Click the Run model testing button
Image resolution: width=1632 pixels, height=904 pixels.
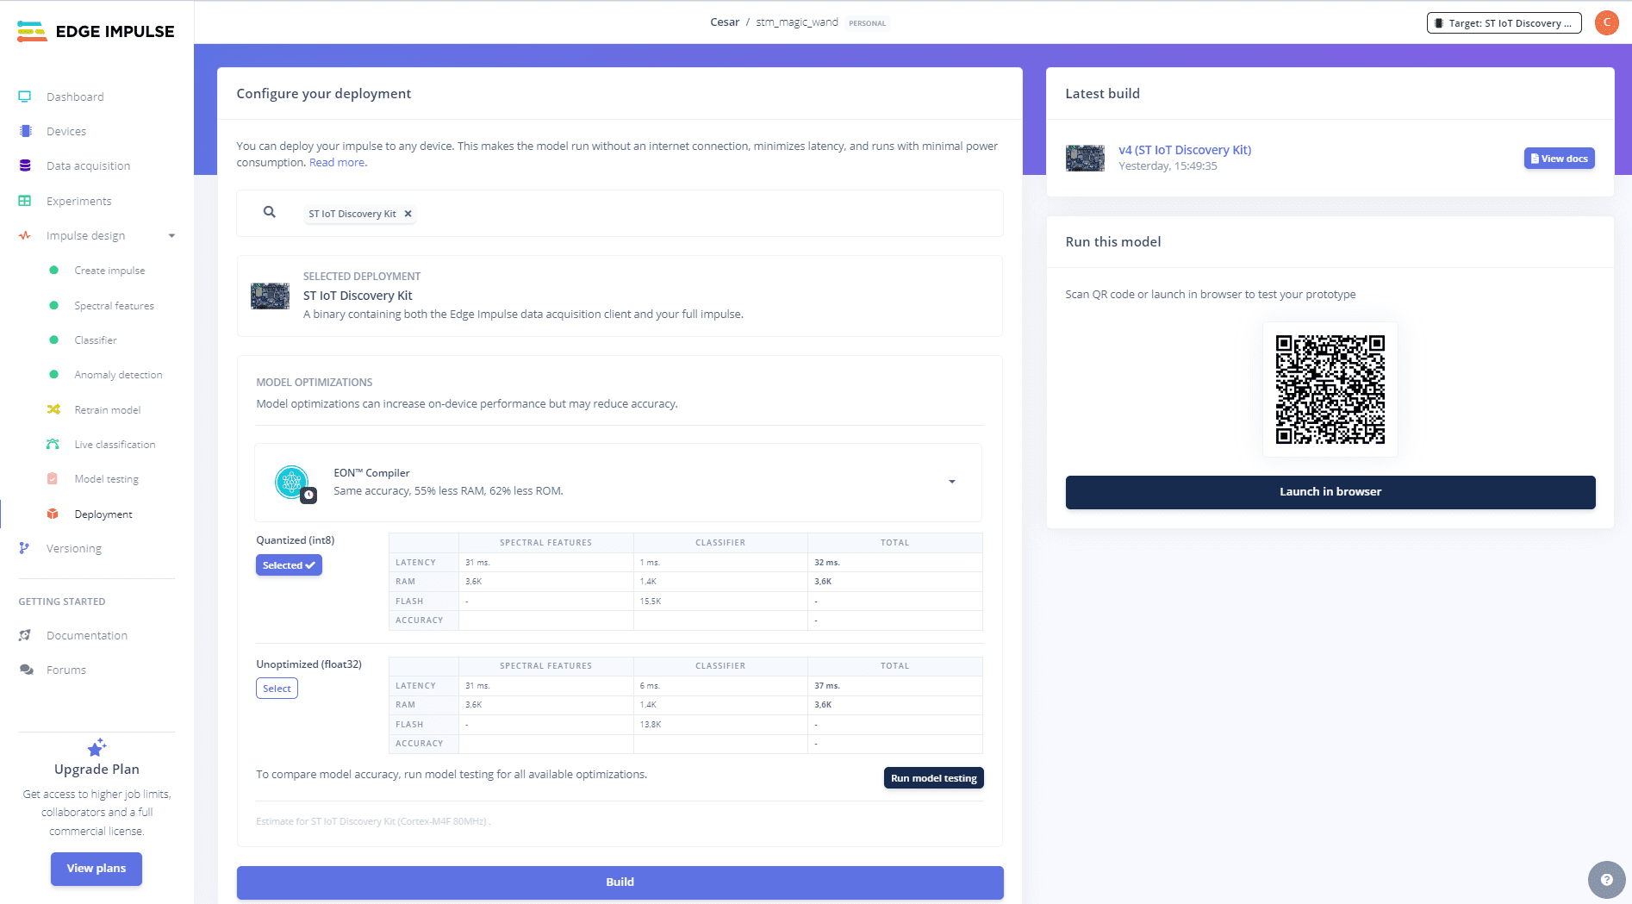click(933, 778)
